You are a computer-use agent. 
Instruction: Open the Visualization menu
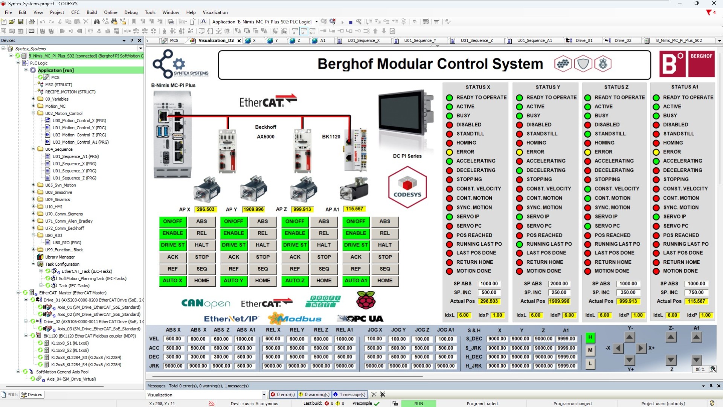[215, 12]
